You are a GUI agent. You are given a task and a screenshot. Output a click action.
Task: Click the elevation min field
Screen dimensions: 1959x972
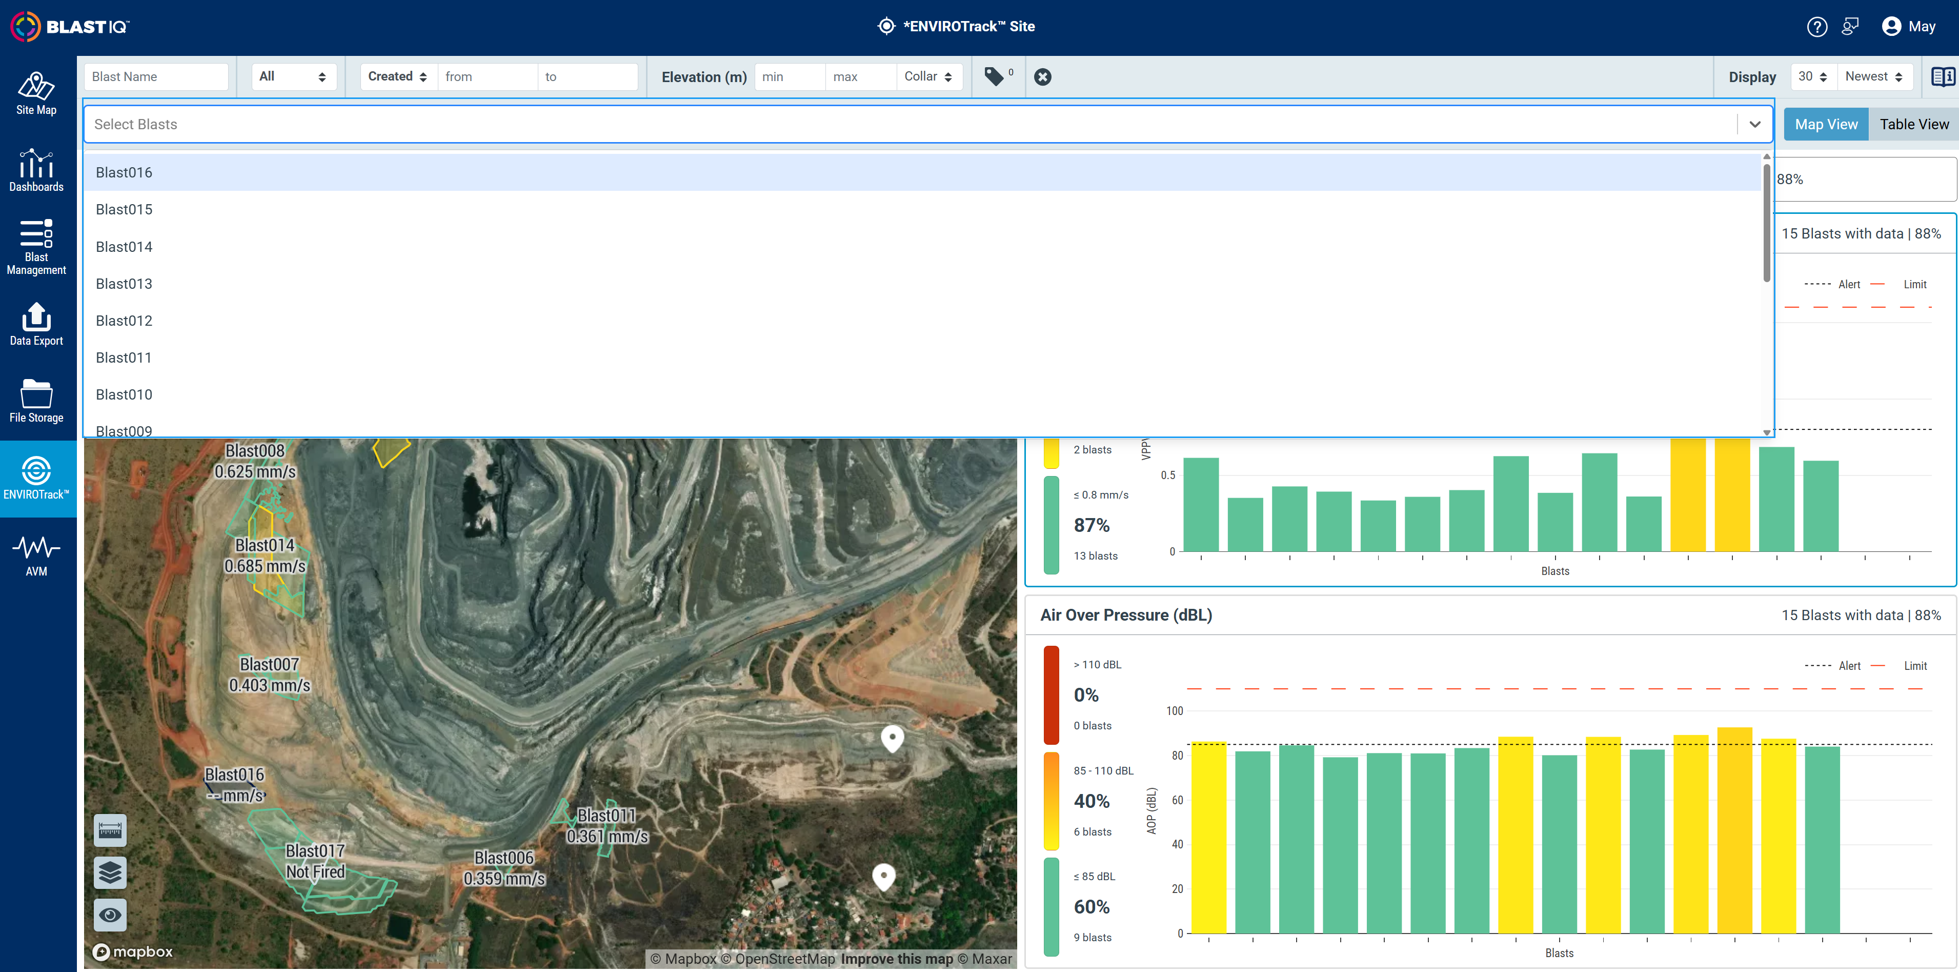(x=790, y=77)
